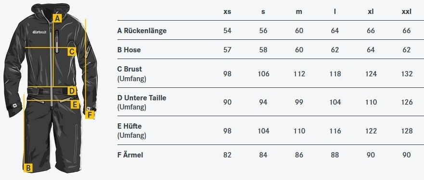Click the yellow B marker at the trouser hem
This screenshot has width=424, height=180.
(x=28, y=168)
